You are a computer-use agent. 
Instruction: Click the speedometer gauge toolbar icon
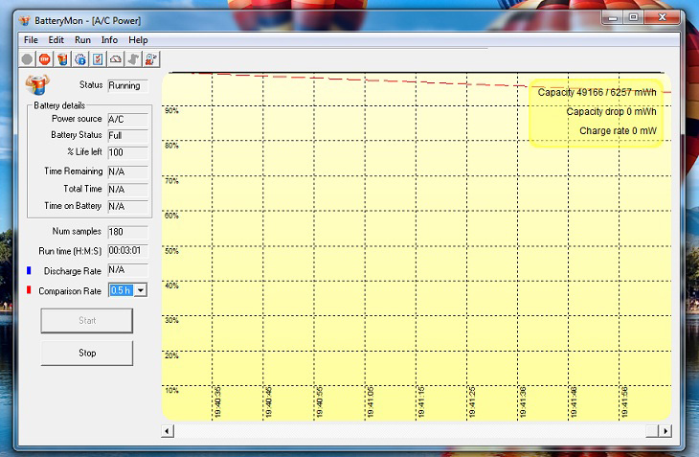(116, 59)
